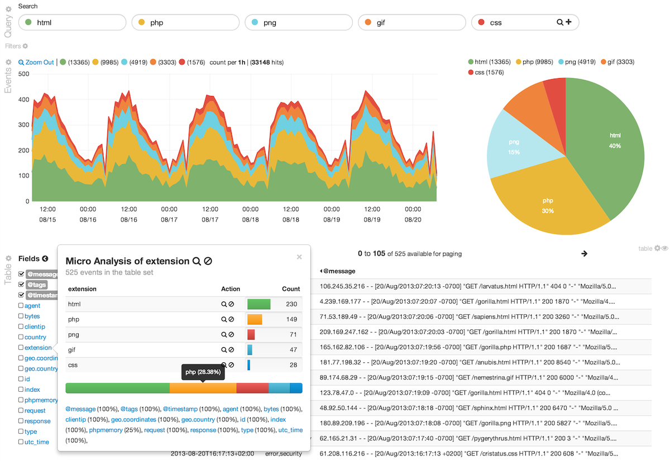Click the add query plus icon
Image resolution: width=670 pixels, height=461 pixels.
click(568, 22)
